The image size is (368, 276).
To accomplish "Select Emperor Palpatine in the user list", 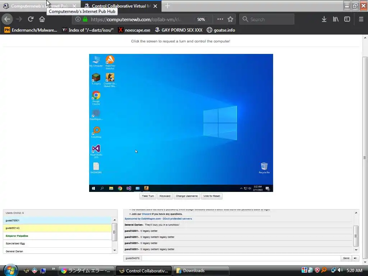I will 57,236.
